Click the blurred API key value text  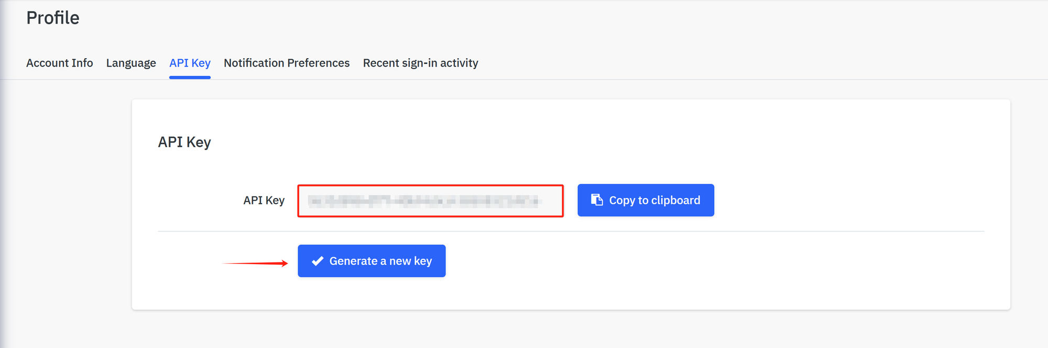pyautogui.click(x=423, y=201)
